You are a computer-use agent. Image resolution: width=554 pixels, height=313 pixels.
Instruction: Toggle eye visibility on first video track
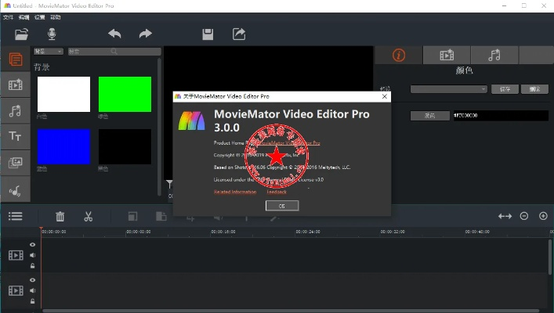pyautogui.click(x=33, y=245)
